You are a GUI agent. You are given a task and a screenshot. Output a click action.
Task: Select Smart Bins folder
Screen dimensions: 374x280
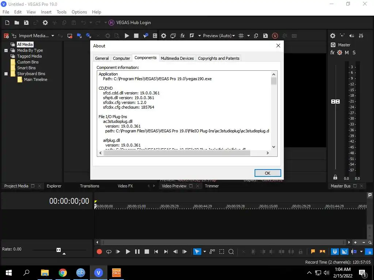[x=26, y=68]
